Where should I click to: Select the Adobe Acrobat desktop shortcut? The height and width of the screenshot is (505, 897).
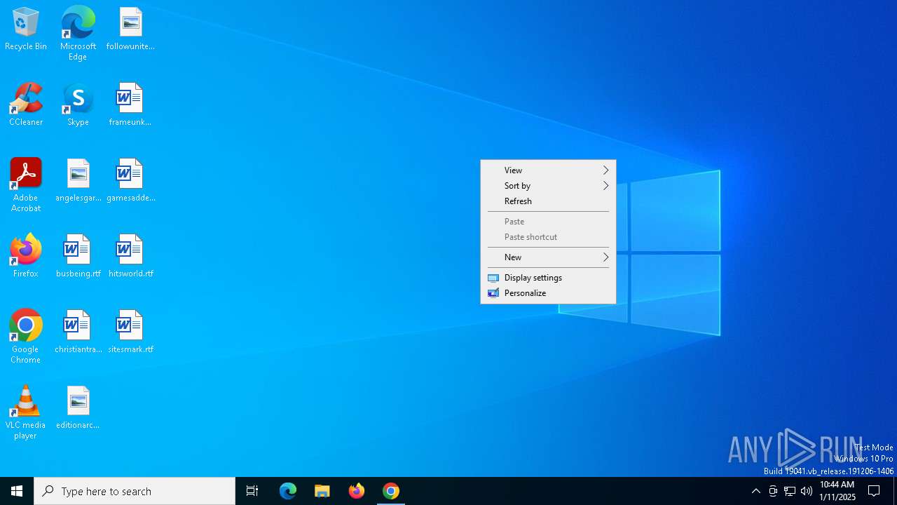tap(26, 185)
